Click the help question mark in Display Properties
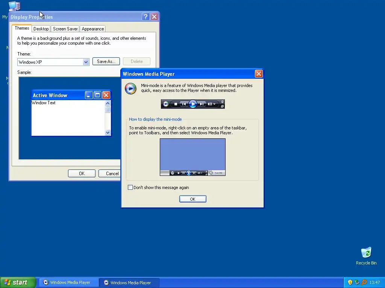 pyautogui.click(x=146, y=16)
